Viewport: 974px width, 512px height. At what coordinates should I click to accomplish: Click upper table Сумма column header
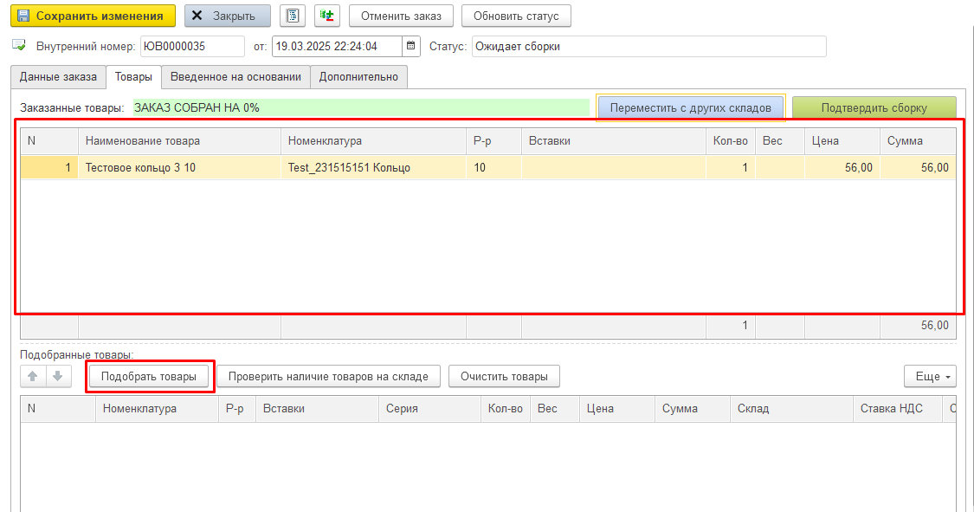pyautogui.click(x=918, y=141)
